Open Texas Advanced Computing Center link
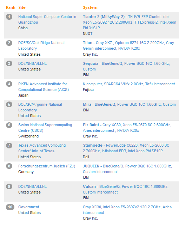179x227 pixels. pyautogui.click(x=42, y=148)
